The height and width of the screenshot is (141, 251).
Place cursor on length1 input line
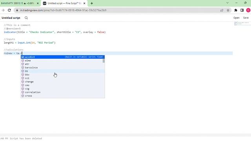pyautogui.click(x=30, y=43)
